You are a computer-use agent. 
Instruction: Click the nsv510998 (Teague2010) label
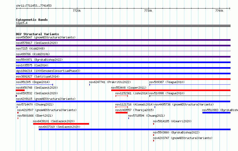pos(167,93)
